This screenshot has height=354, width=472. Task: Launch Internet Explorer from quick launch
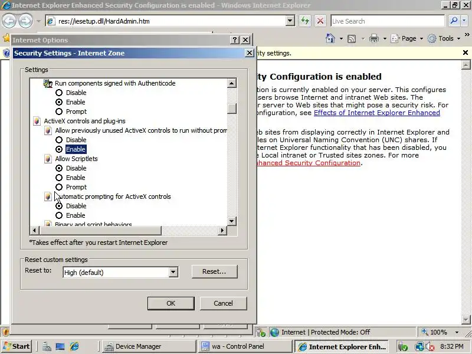[74, 346]
